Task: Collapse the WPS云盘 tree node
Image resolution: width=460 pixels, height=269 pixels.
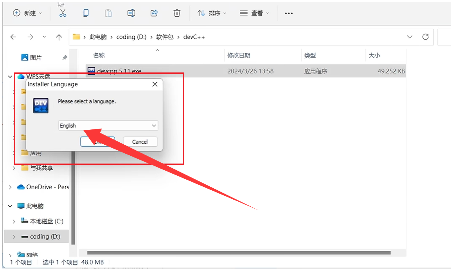Action: (10, 76)
